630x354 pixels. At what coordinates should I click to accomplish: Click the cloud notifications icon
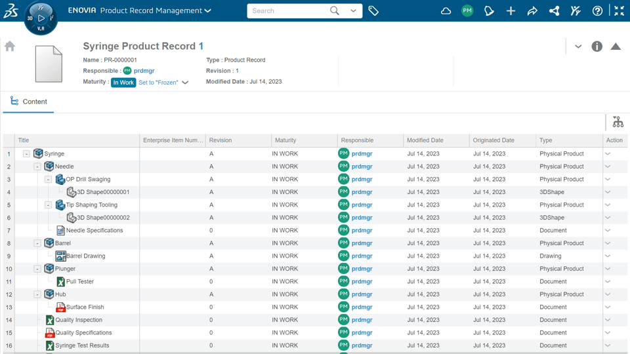(446, 10)
